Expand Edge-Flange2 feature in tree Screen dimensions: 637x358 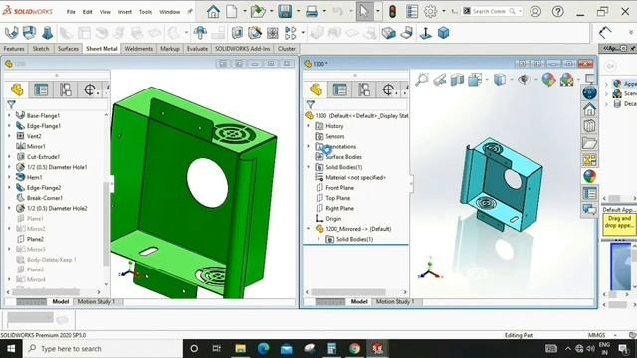9,188
